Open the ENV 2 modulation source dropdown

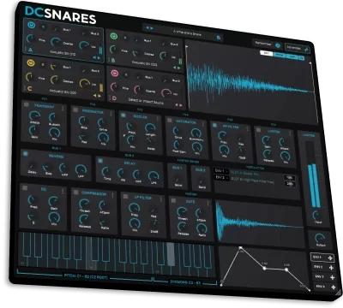tap(221, 178)
